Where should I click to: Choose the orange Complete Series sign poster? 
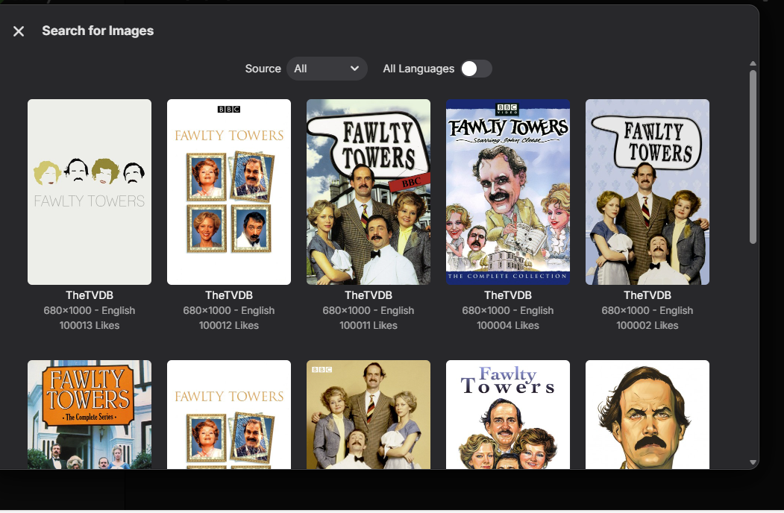tap(90, 415)
